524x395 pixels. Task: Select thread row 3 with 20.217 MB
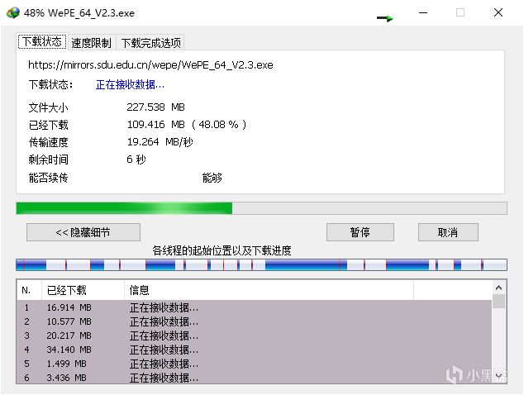pos(255,336)
